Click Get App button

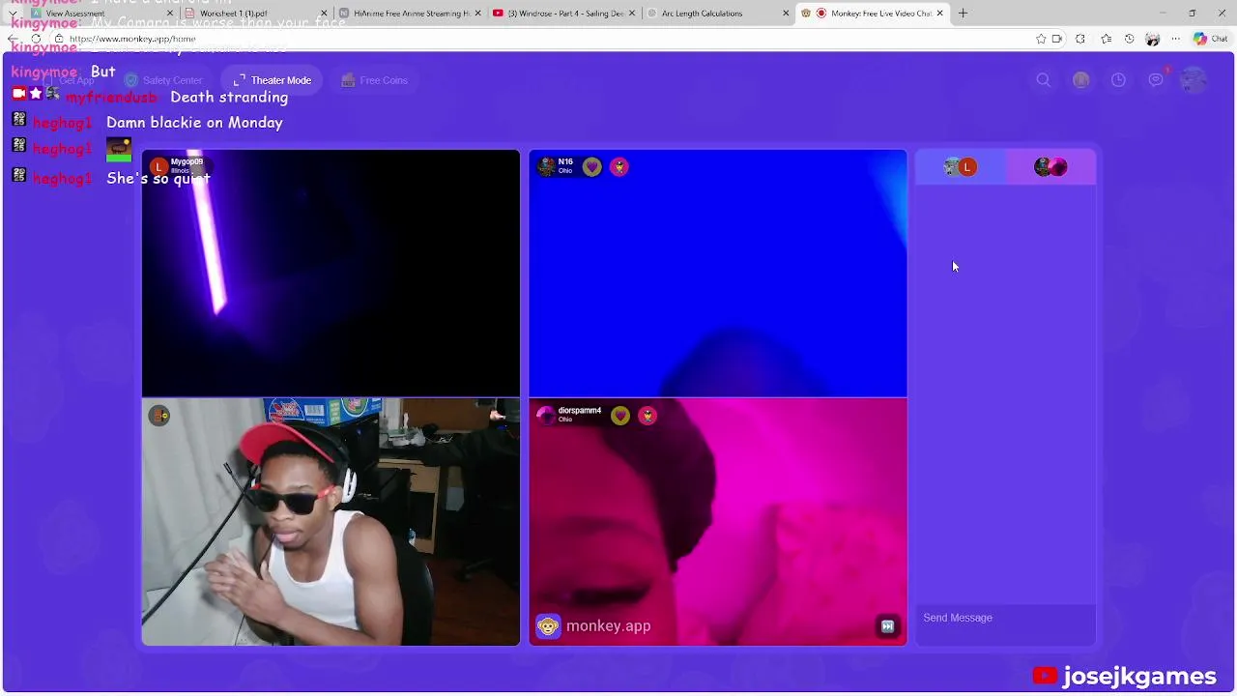69,80
